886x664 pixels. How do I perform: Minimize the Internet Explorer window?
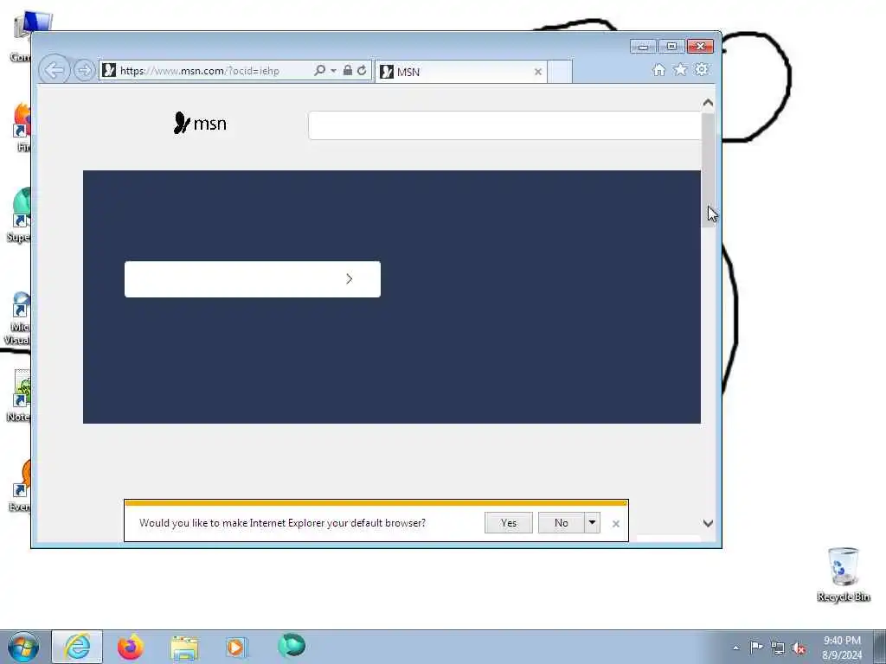pyautogui.click(x=643, y=47)
